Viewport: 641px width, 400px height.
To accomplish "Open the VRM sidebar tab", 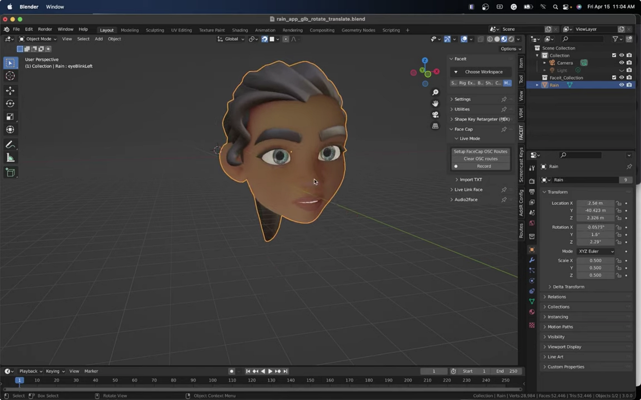I will click(x=521, y=113).
